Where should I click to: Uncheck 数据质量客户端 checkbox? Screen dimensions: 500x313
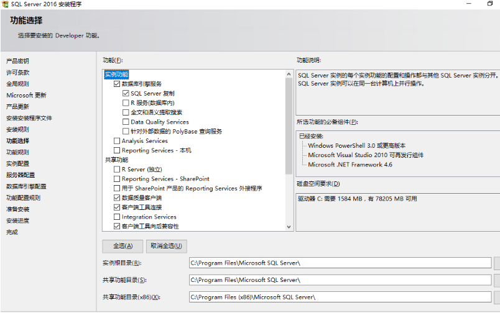coord(117,197)
